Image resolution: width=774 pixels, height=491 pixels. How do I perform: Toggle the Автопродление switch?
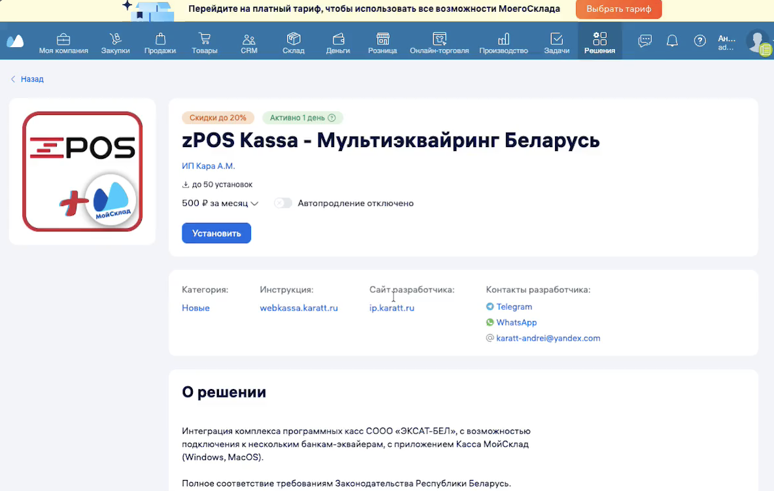point(283,203)
